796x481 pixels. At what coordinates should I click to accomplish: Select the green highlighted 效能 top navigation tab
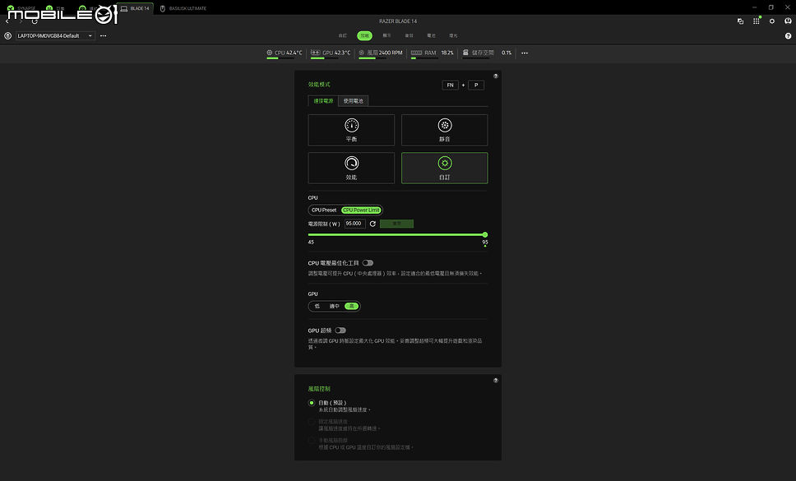coord(364,35)
